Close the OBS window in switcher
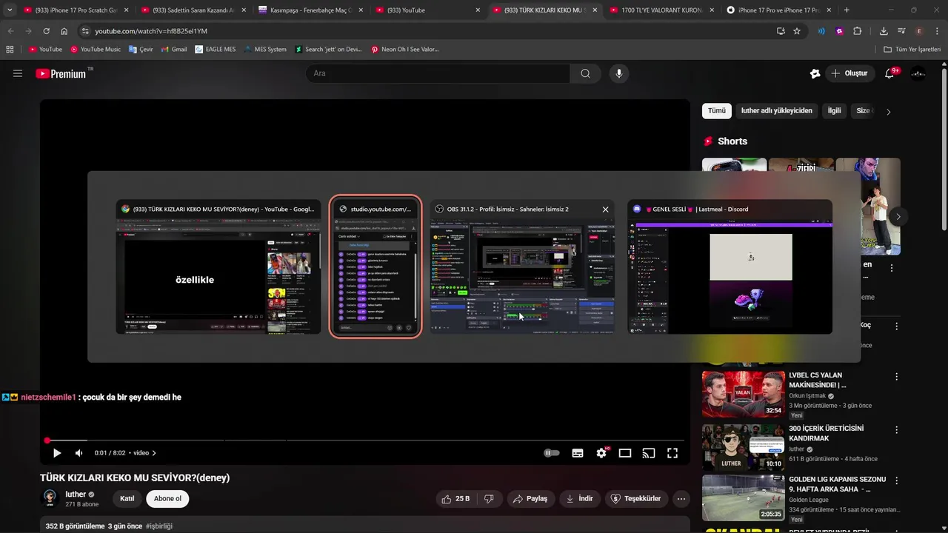948x533 pixels. tap(605, 209)
